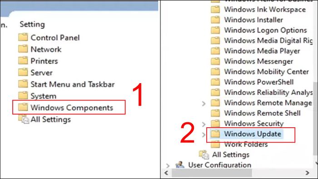Image resolution: width=318 pixels, height=179 pixels.
Task: Expand the Windows Update tree node
Action: 204,134
